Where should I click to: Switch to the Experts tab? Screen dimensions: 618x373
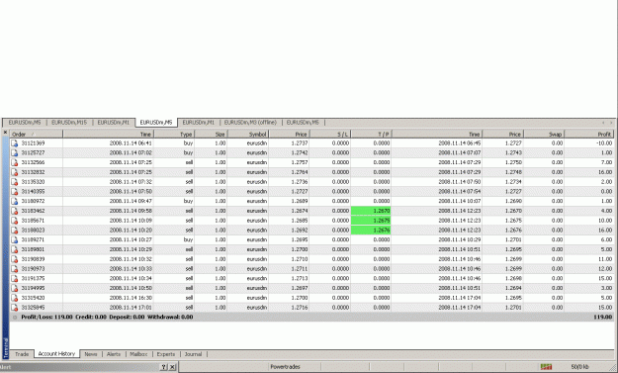(166, 354)
